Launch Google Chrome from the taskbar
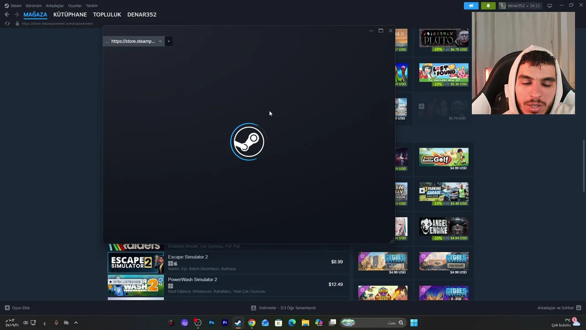Screen dimensions: 586x330 [252, 323]
